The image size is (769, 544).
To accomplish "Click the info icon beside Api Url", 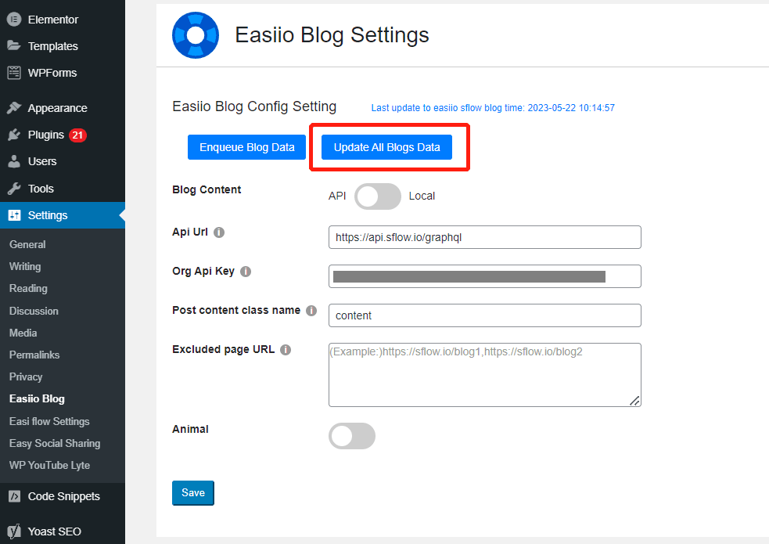I will point(219,232).
